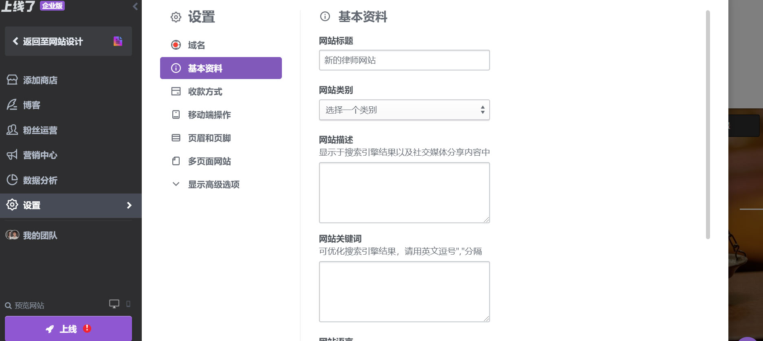This screenshot has height=341, width=763.
Task: Click the mobile preview phone icon
Action: pos(128,304)
